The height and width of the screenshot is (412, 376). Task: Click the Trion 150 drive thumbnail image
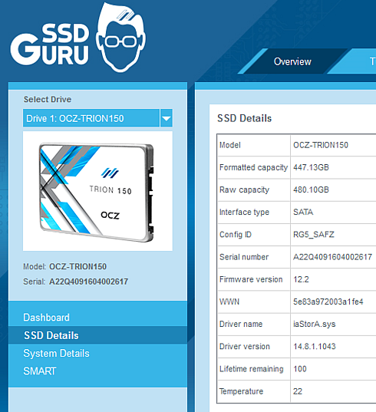[x=97, y=191]
